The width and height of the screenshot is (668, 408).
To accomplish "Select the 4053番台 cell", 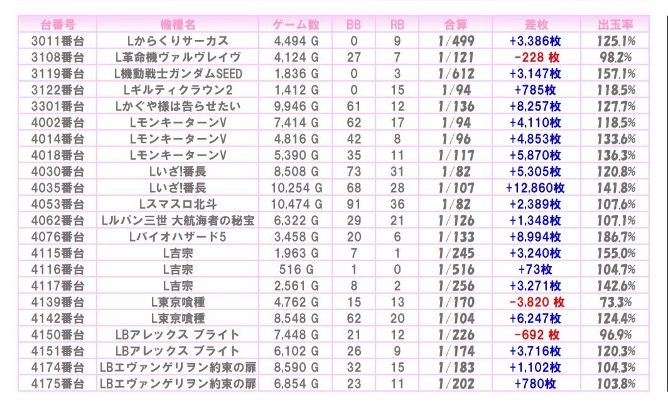I will (x=58, y=204).
